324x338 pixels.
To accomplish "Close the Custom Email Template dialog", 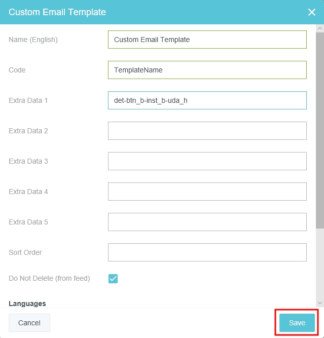I will 312,12.
